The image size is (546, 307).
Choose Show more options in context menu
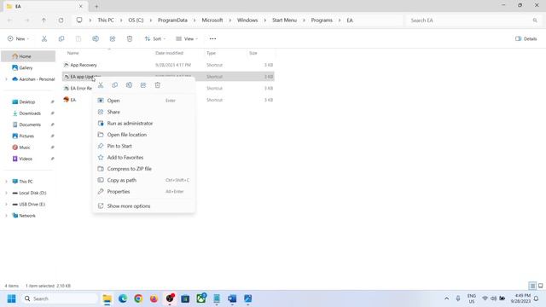144,206
